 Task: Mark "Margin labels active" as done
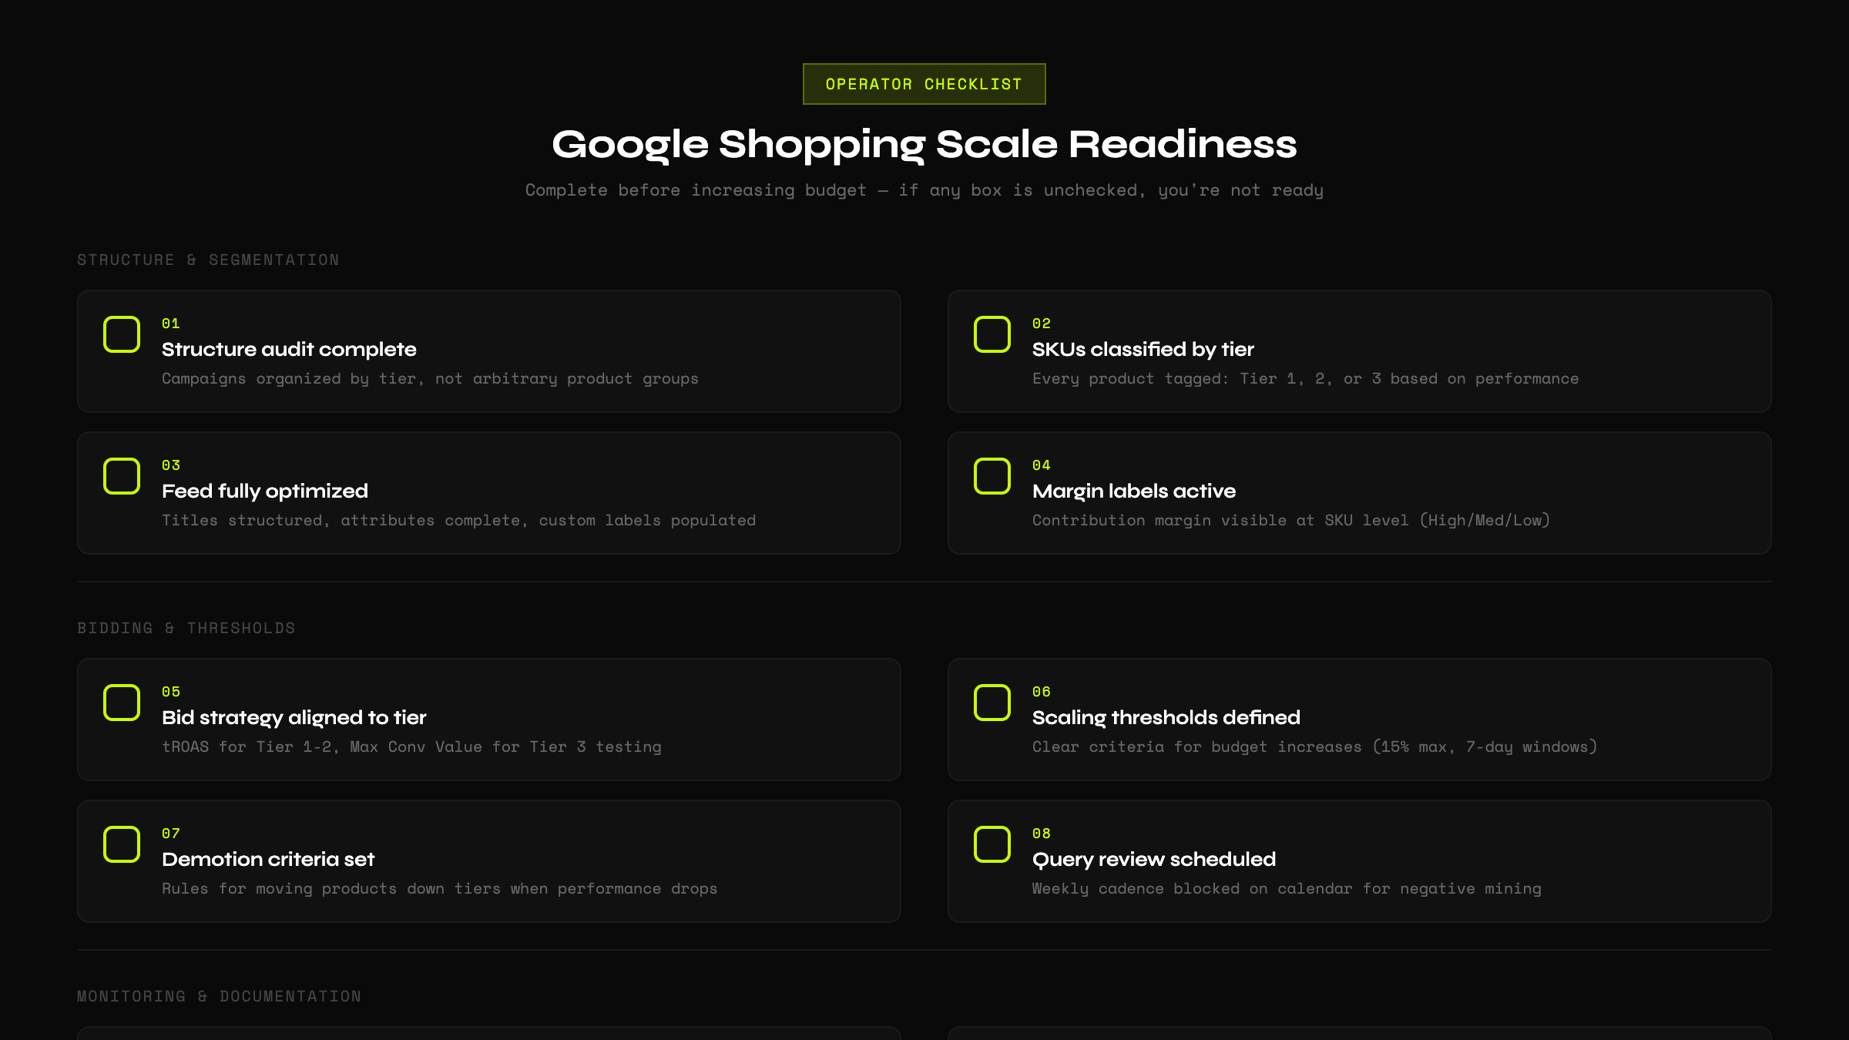[992, 475]
